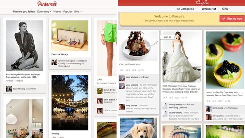The height and width of the screenshot is (138, 245).
Task: Click the Pinspire logo
Action: point(203,3)
